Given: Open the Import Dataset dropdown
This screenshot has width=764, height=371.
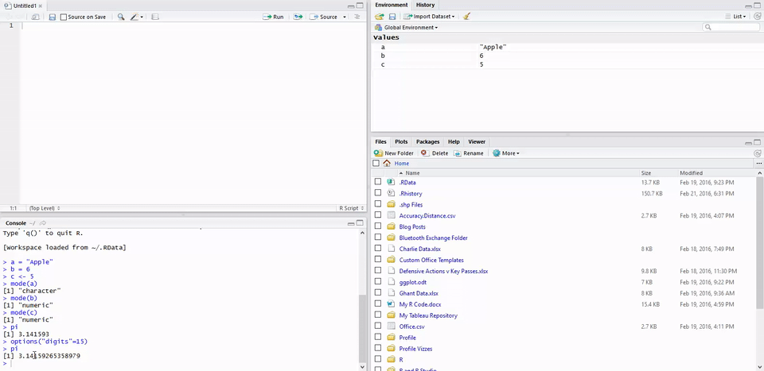Looking at the screenshot, I should [x=429, y=16].
